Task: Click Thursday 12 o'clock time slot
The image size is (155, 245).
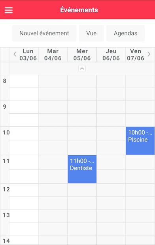Action: [111, 190]
